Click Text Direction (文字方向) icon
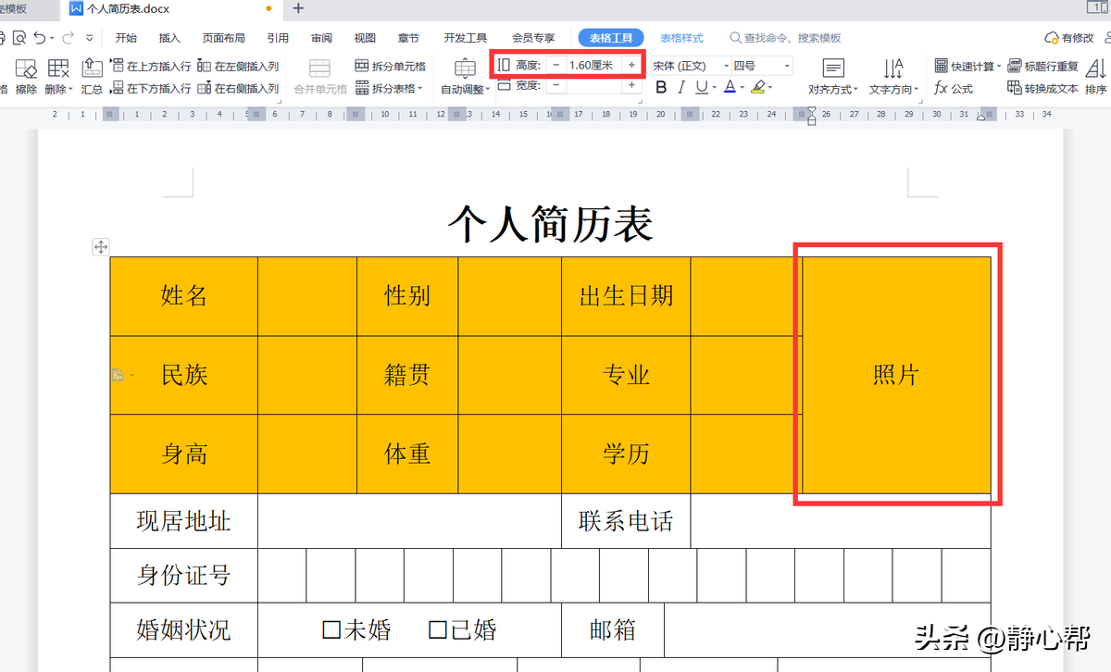This screenshot has width=1111, height=672. (x=893, y=68)
